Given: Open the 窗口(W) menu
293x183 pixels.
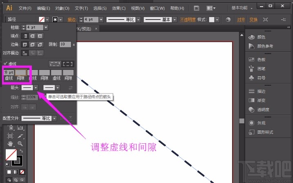Looking at the screenshot, I should click(157, 8).
